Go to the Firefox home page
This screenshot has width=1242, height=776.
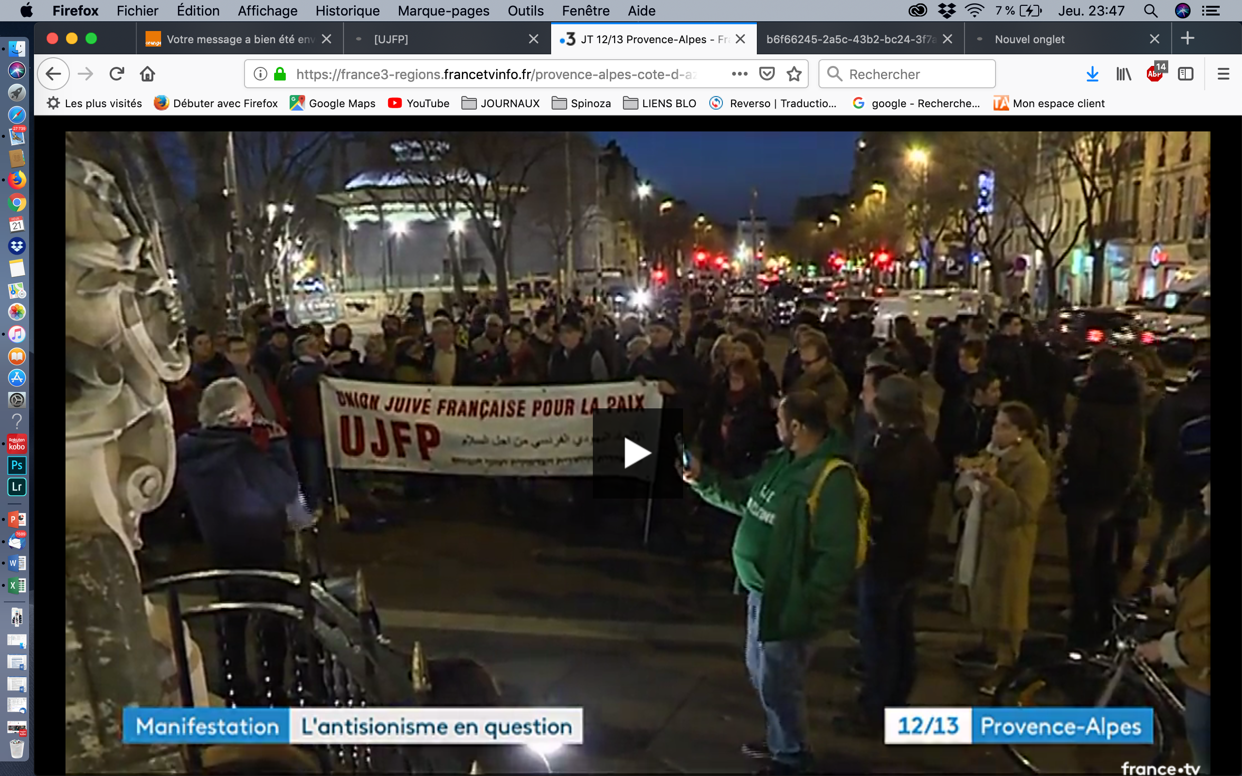pos(147,74)
